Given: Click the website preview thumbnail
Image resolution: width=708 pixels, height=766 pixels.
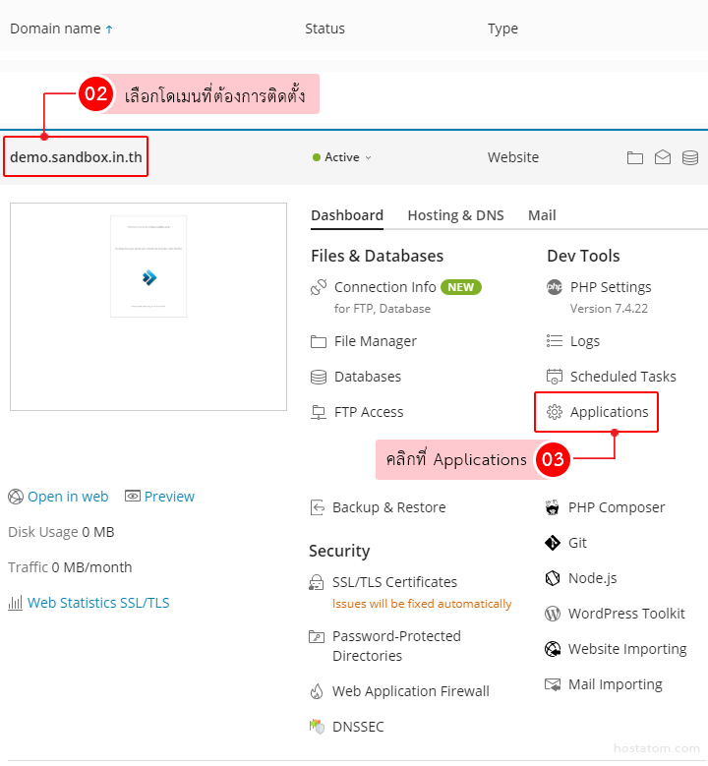Looking at the screenshot, I should click(x=148, y=306).
